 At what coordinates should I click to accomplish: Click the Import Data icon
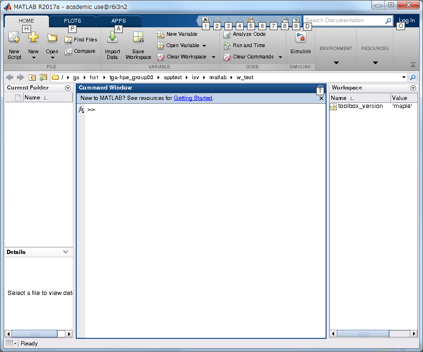[x=112, y=39]
